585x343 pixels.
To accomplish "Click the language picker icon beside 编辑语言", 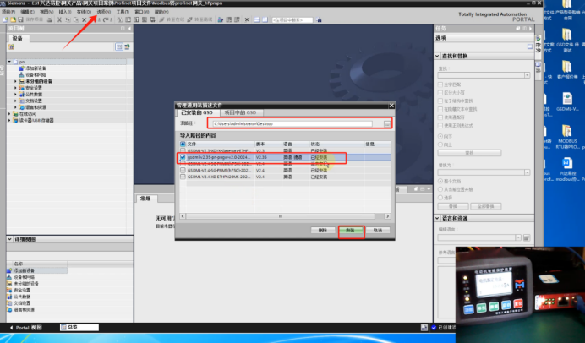I will tap(527, 238).
